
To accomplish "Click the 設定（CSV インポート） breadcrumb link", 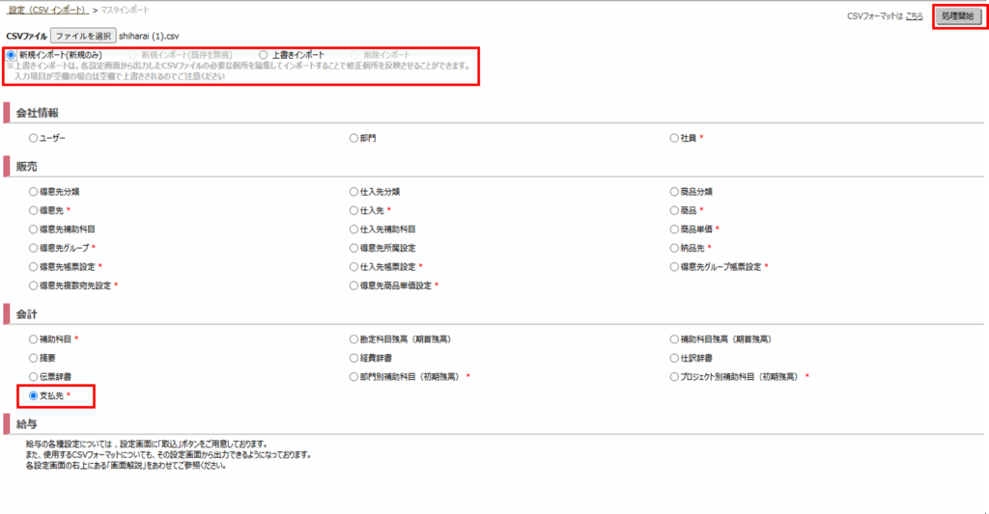I will tap(46, 9).
